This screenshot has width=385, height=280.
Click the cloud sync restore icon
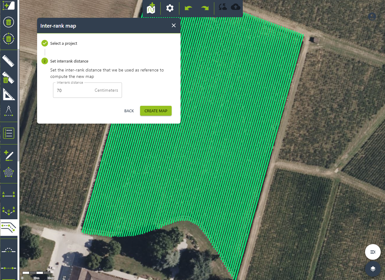(223, 7)
